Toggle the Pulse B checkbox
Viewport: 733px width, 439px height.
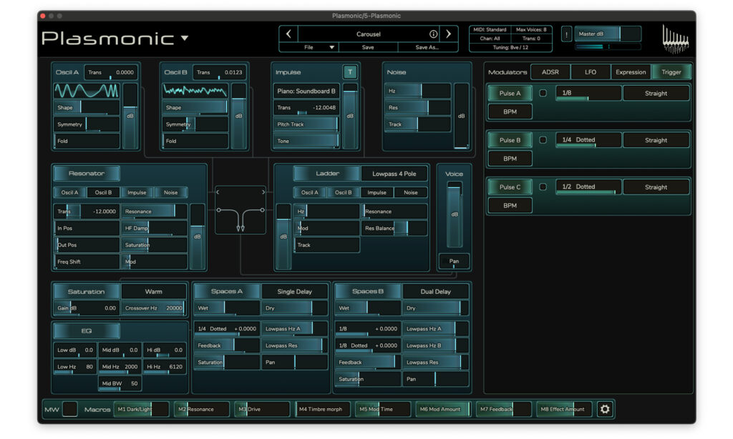coord(543,140)
